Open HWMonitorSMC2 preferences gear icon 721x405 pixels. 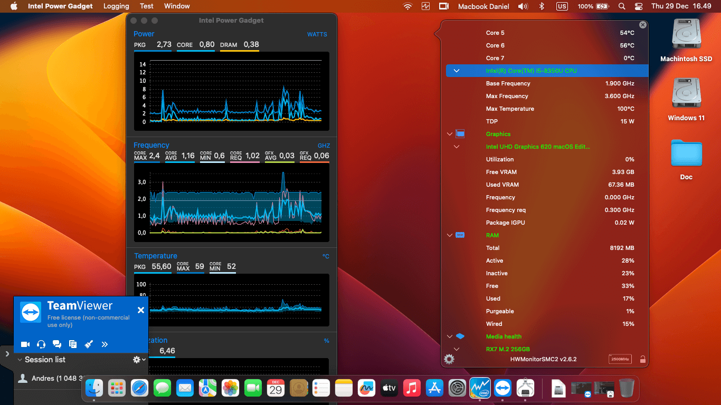(x=449, y=359)
